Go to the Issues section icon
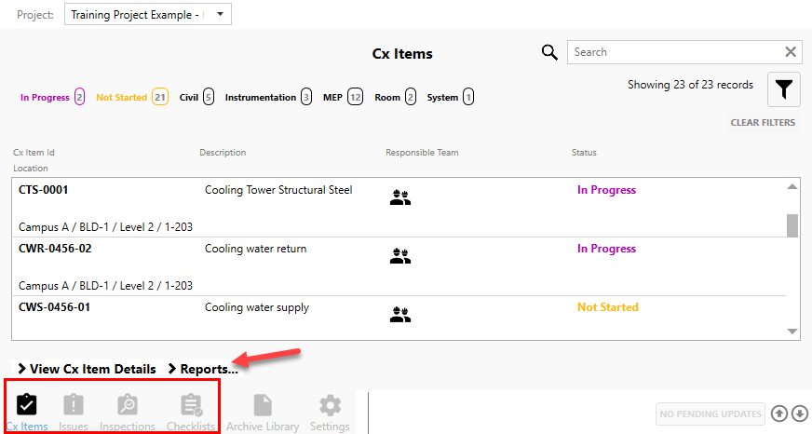 [x=74, y=406]
